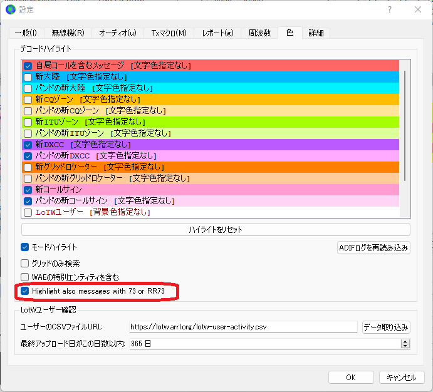Check the 新グリッドロケーター checkbox
The image size is (433, 392).
[x=28, y=167]
